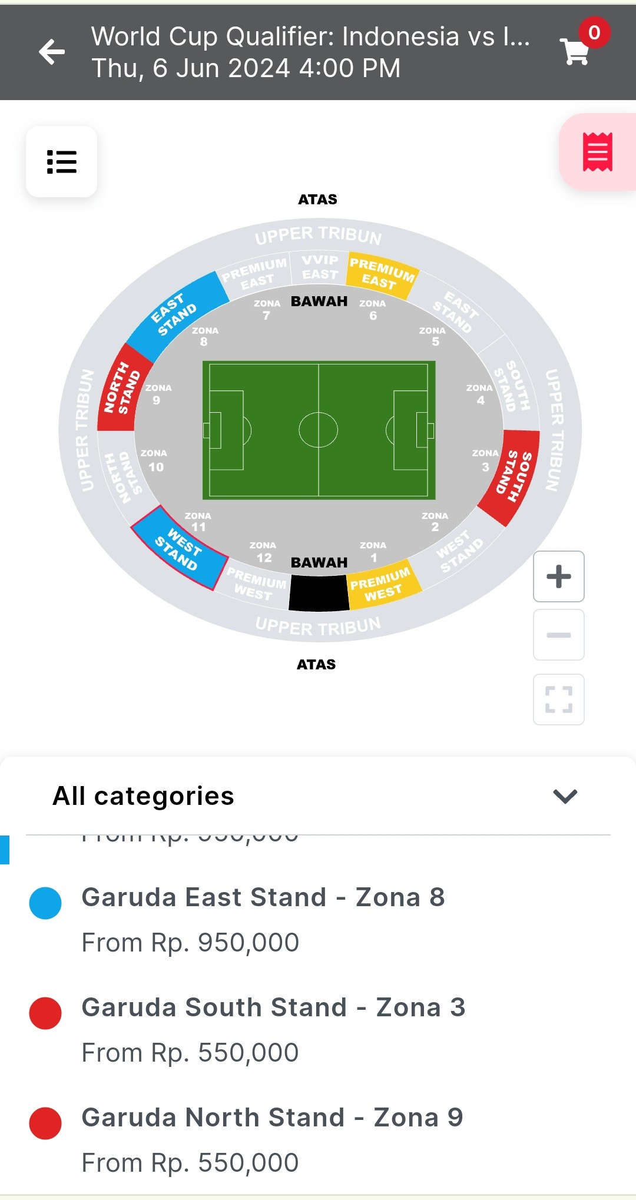636x1200 pixels.
Task: Toggle fullscreen seat map view
Action: [x=558, y=700]
